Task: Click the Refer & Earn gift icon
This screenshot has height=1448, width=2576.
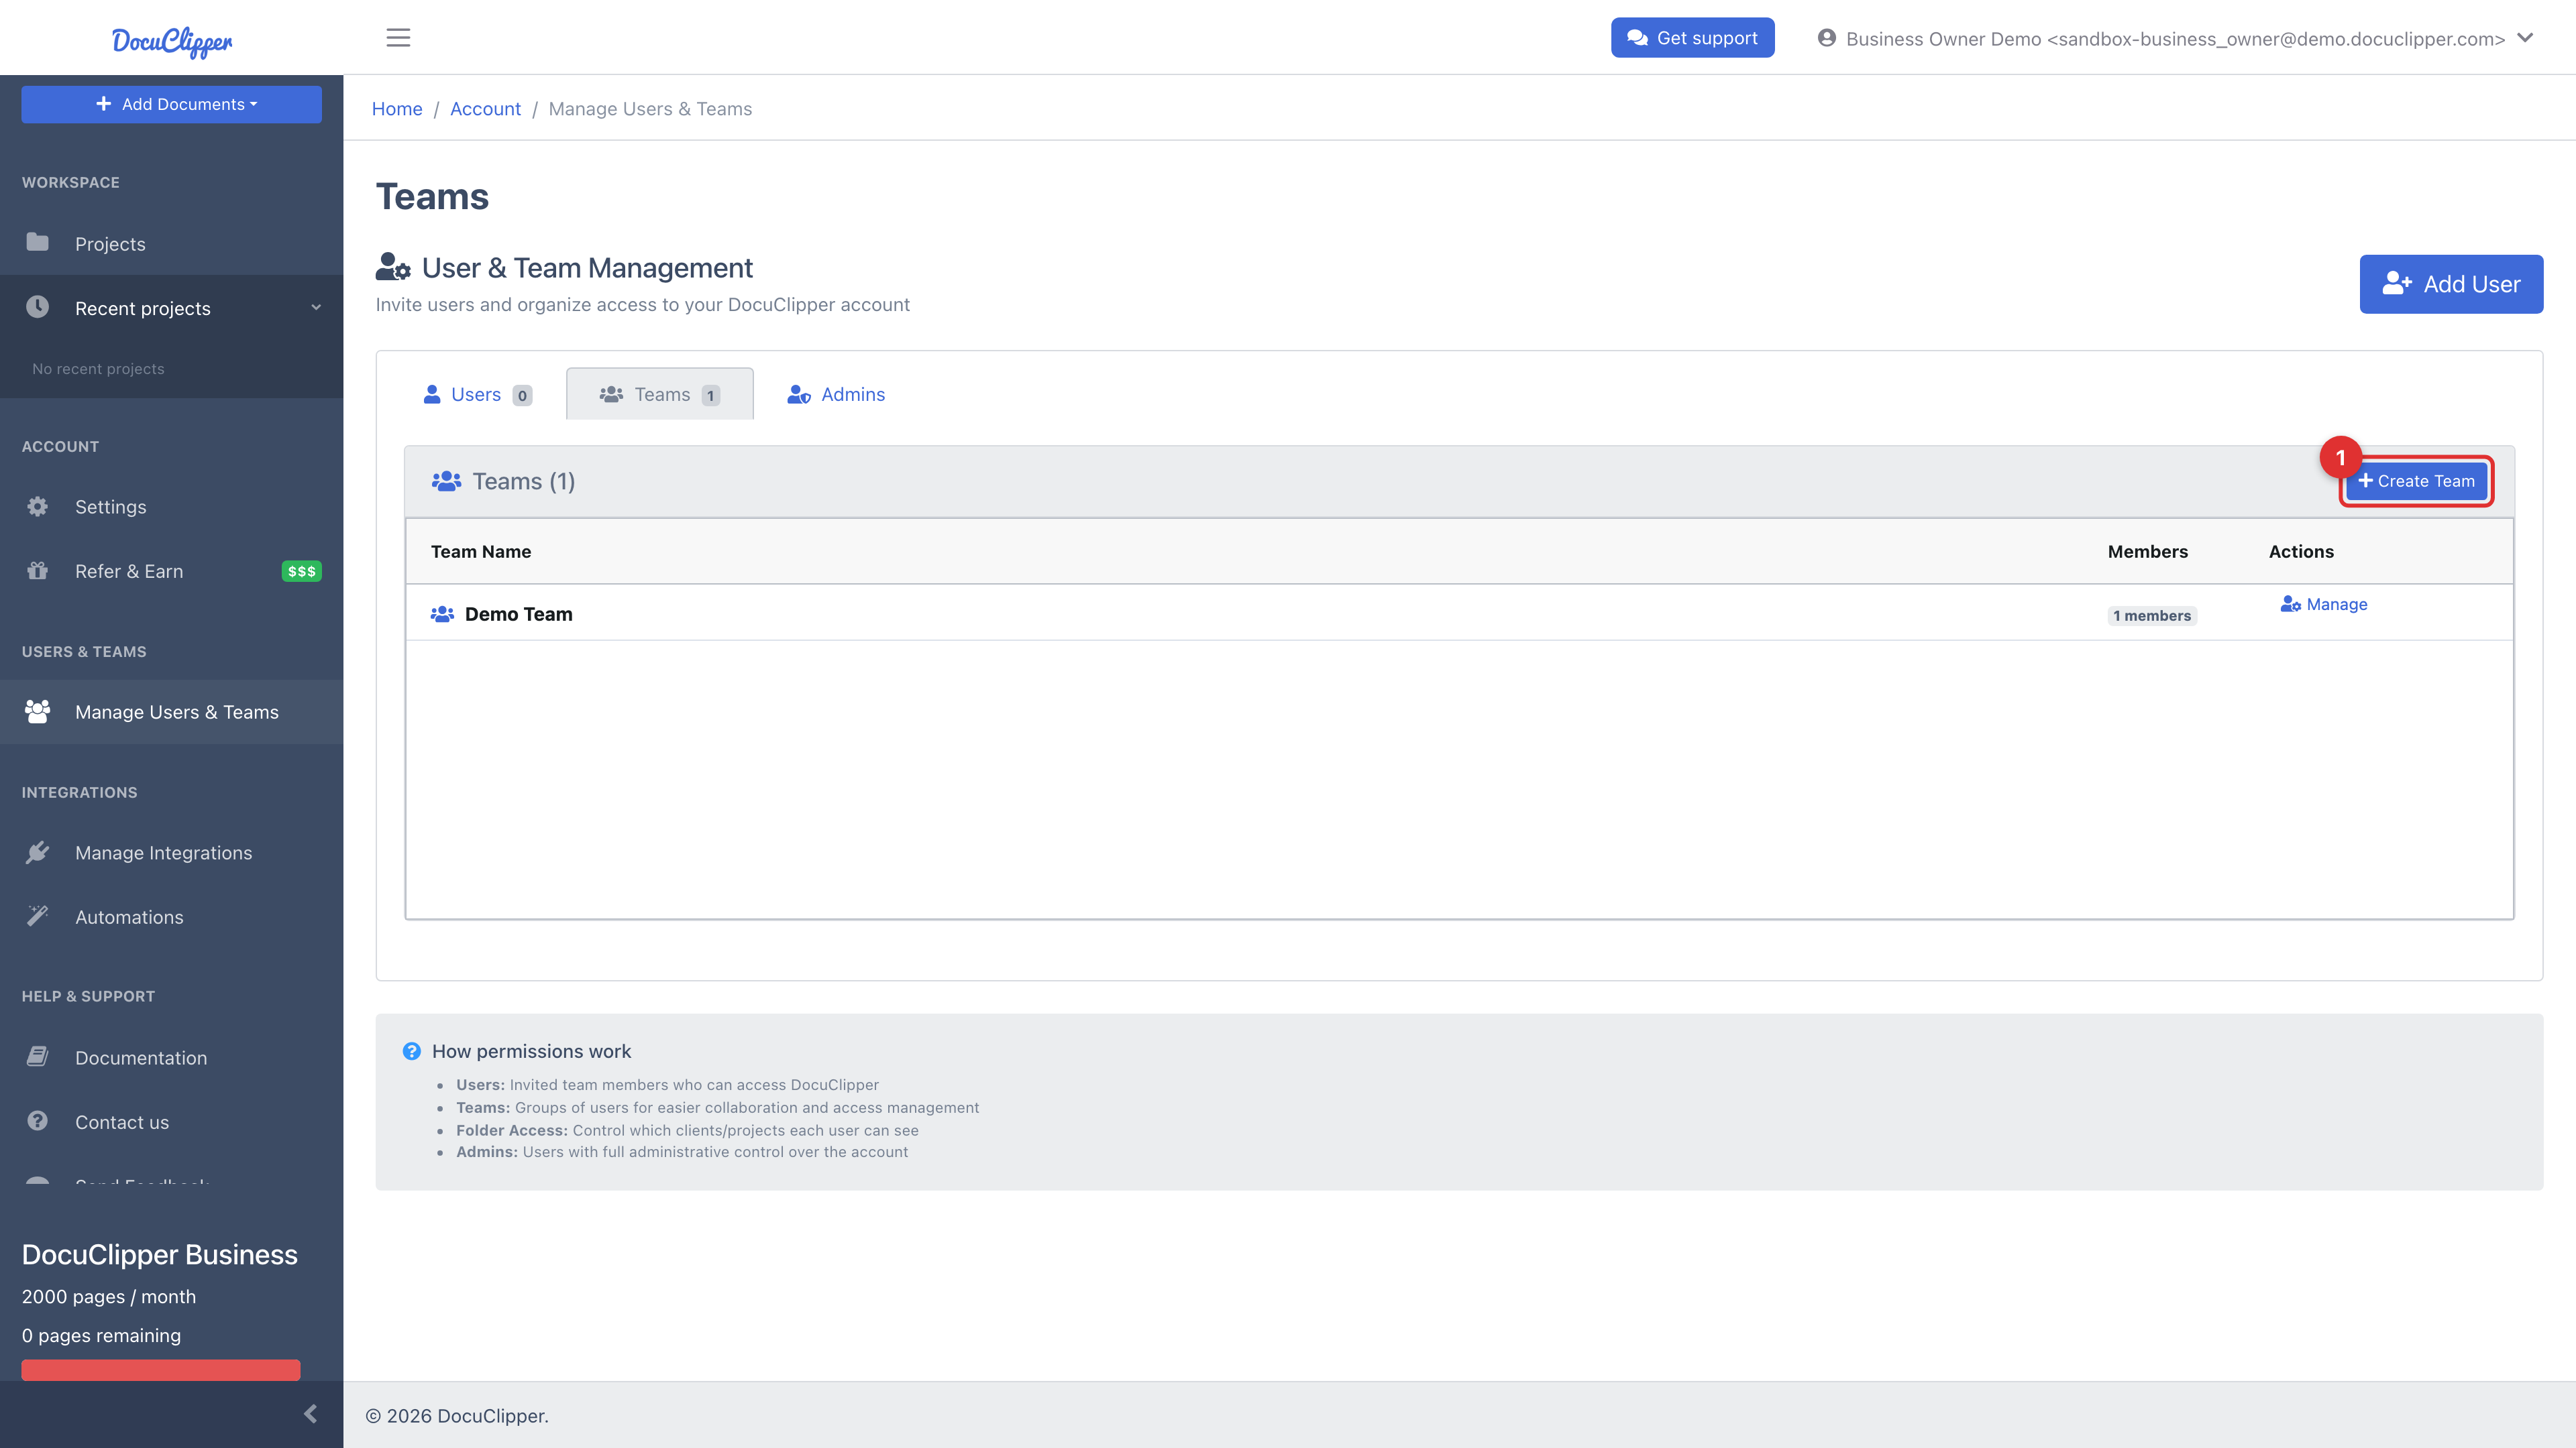Action: tap(37, 570)
